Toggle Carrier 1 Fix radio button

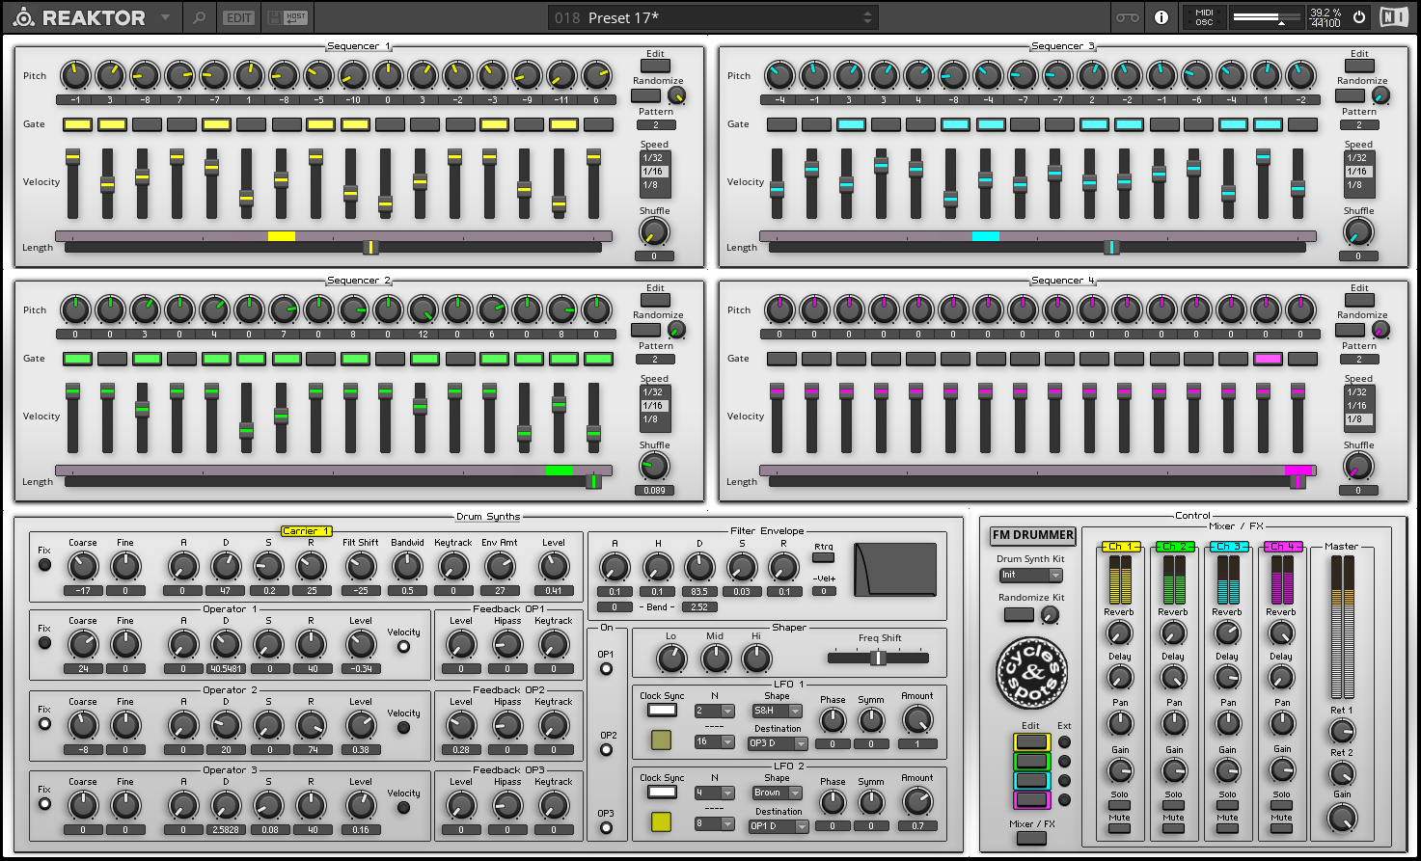click(44, 565)
